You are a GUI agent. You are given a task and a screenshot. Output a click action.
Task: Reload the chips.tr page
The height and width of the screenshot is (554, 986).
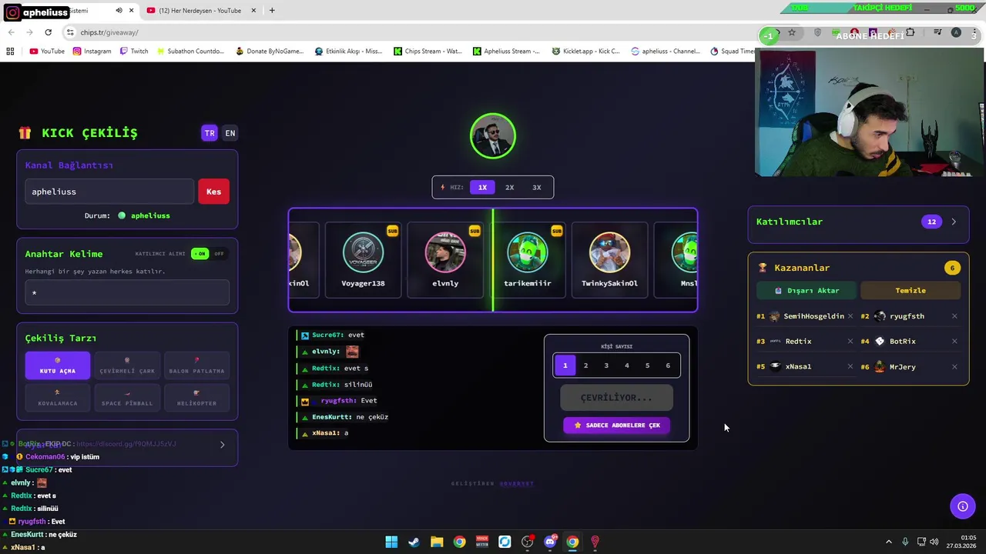click(48, 32)
